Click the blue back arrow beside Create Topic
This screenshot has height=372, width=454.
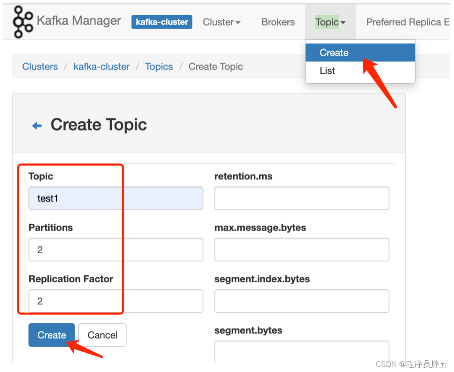tap(37, 126)
